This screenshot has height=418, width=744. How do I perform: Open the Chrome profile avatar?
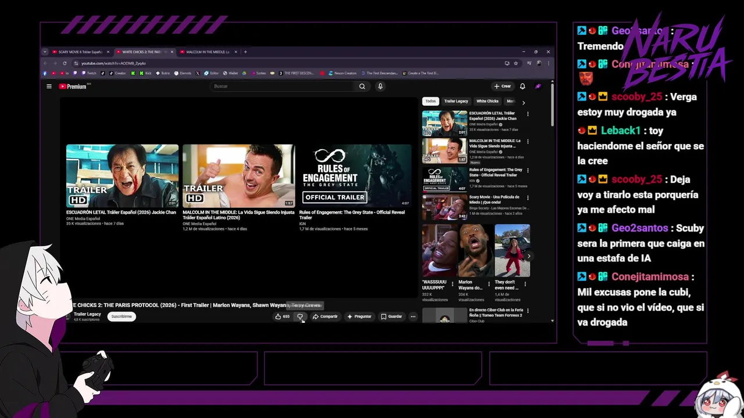point(539,63)
